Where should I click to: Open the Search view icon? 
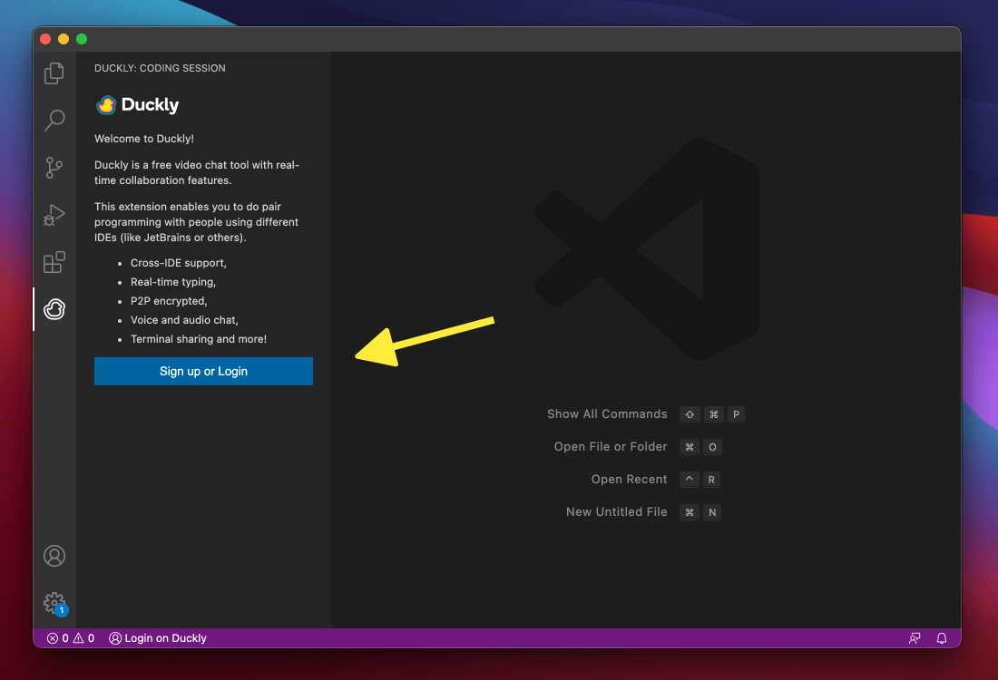[54, 121]
